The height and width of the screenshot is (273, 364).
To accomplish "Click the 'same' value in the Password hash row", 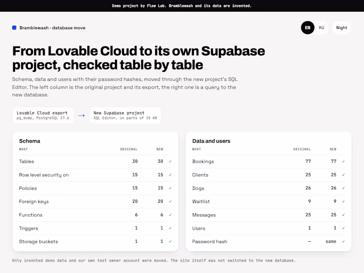I will pyautogui.click(x=331, y=242).
